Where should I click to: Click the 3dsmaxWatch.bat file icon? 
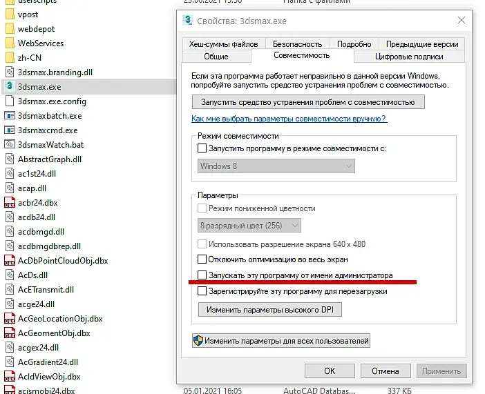point(10,145)
